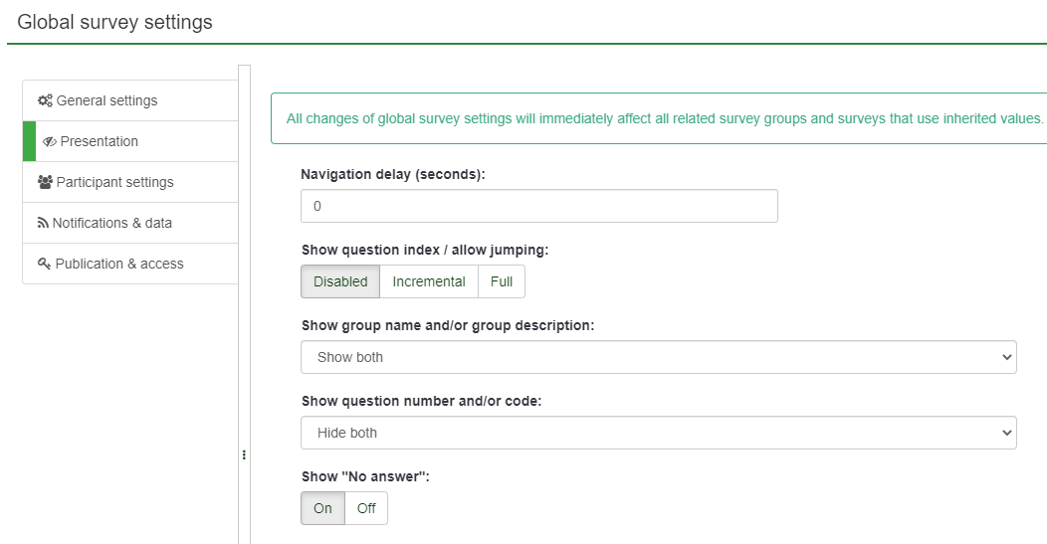This screenshot has height=544, width=1047.
Task: Select the Presentation tab
Action: click(x=100, y=141)
